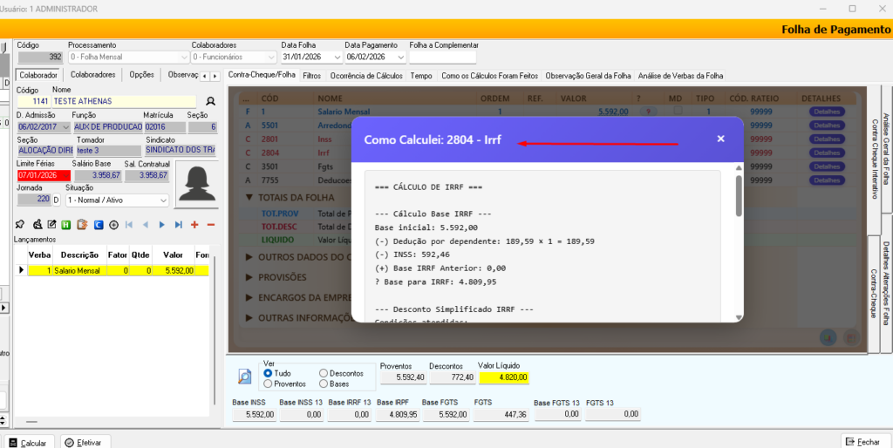This screenshot has width=893, height=448.
Task: Close the Como Calculei IRRF popup
Action: (720, 139)
